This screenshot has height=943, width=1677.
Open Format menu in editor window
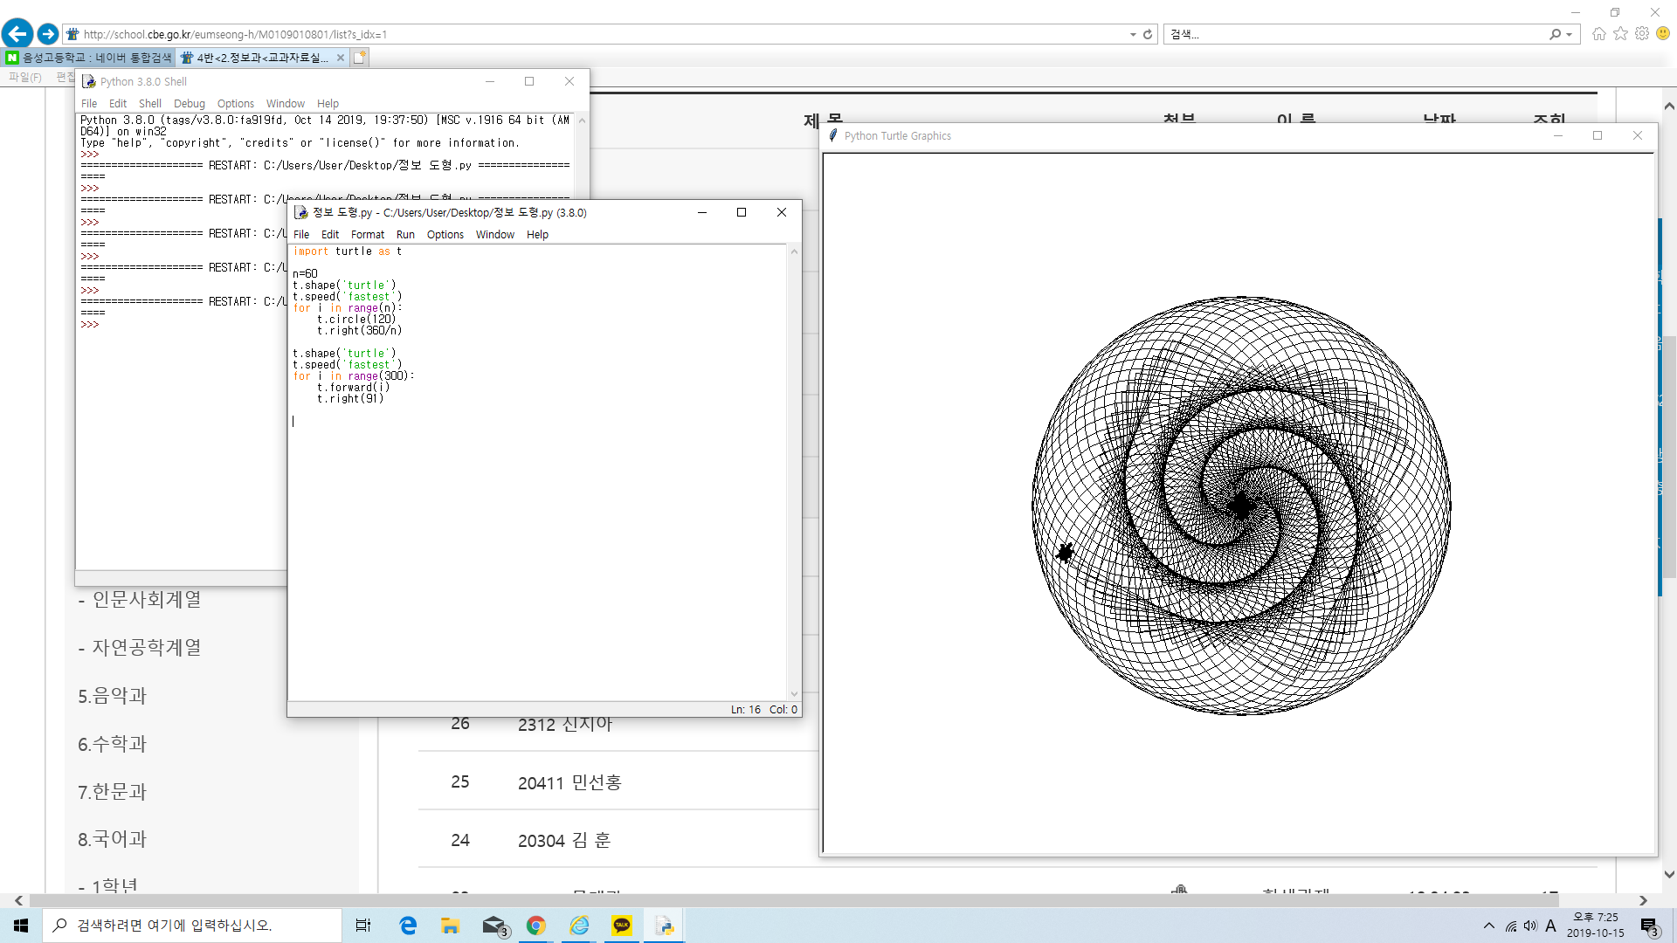(x=368, y=234)
